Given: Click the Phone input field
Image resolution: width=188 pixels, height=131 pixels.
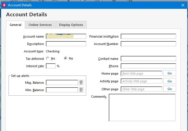Looking at the screenshot, I should 148,66.
